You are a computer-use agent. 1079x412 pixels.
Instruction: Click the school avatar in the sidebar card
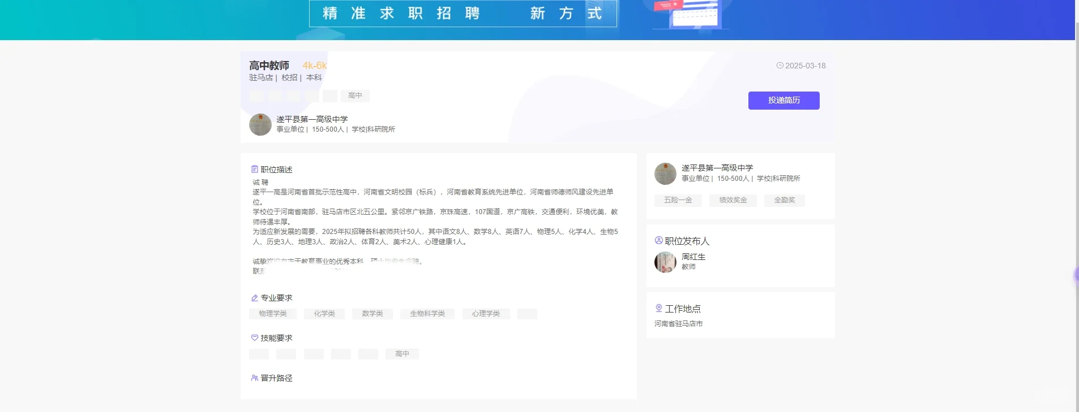[665, 174]
